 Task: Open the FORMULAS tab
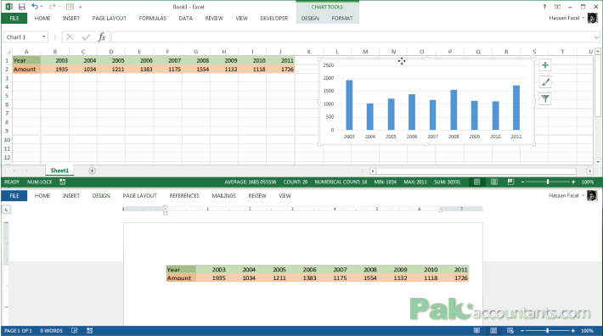click(153, 18)
